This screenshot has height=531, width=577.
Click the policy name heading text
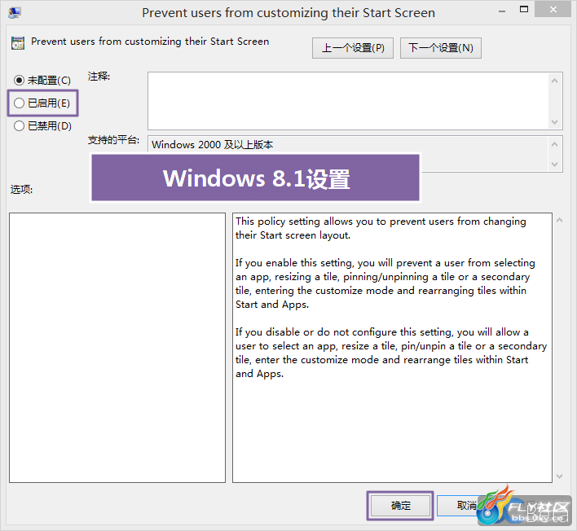pos(150,42)
